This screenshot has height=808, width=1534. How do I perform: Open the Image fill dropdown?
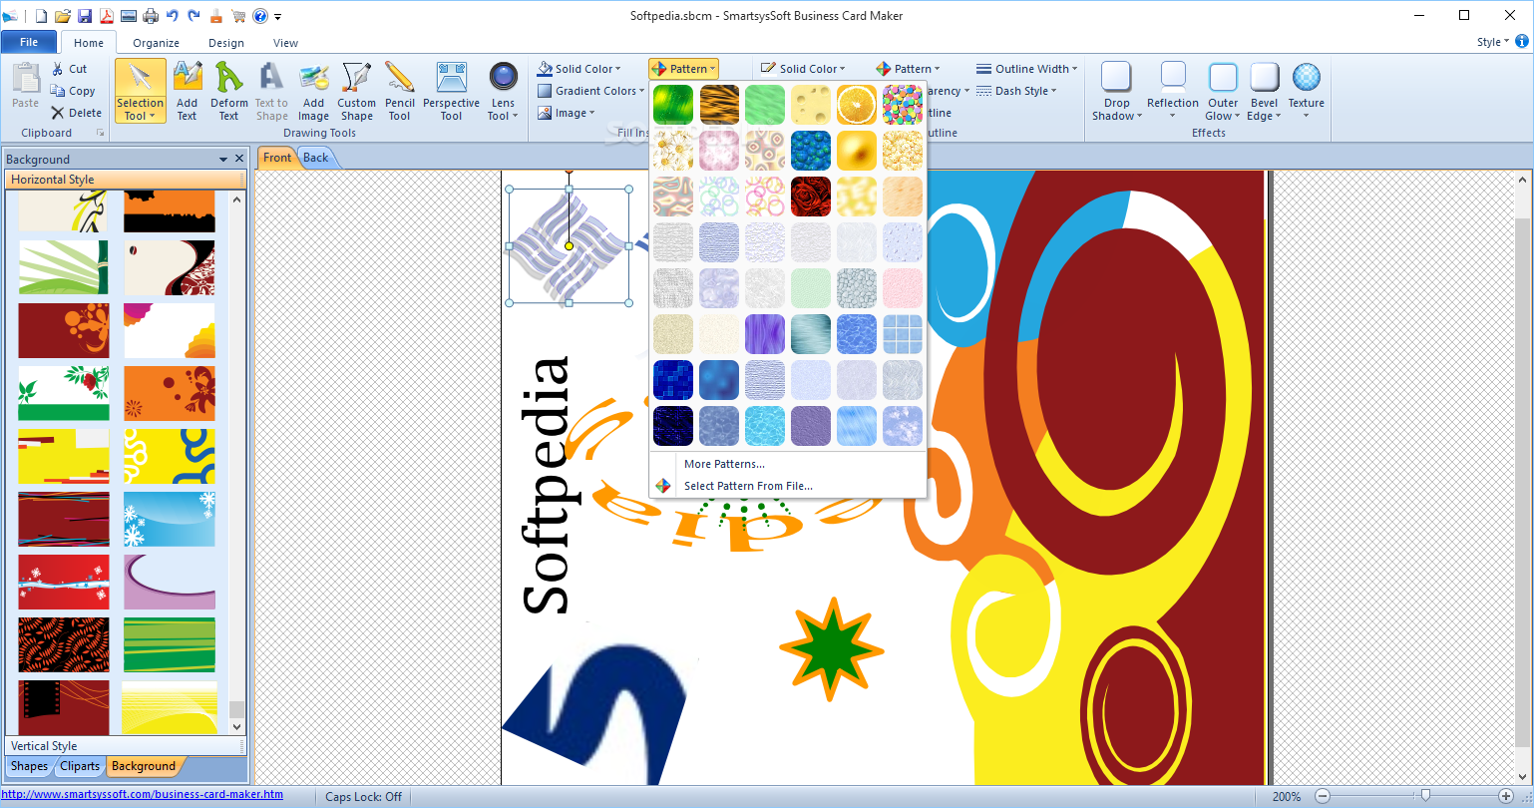point(566,113)
